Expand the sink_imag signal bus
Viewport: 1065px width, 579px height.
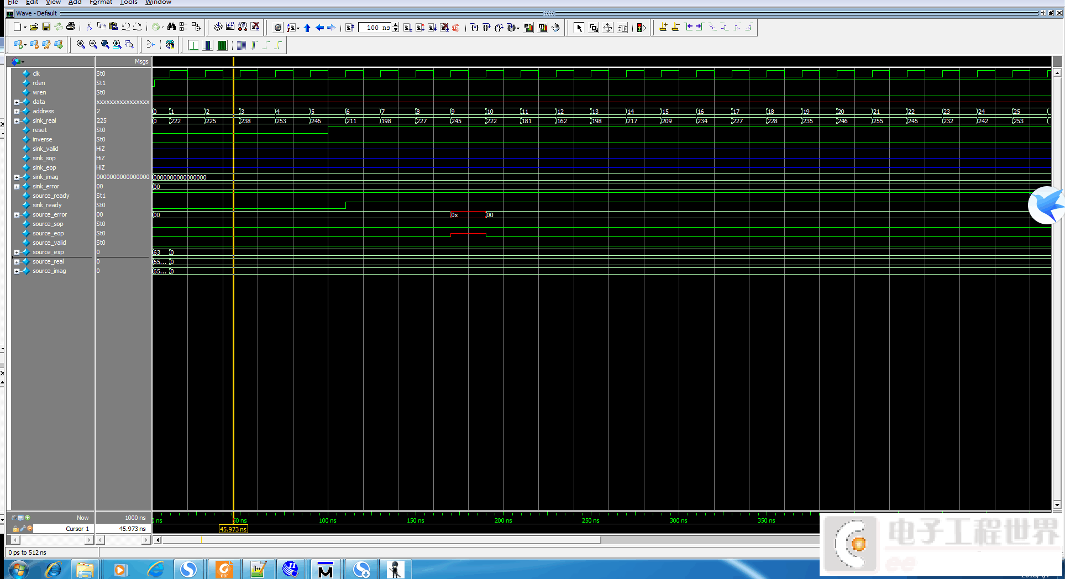[x=17, y=177]
